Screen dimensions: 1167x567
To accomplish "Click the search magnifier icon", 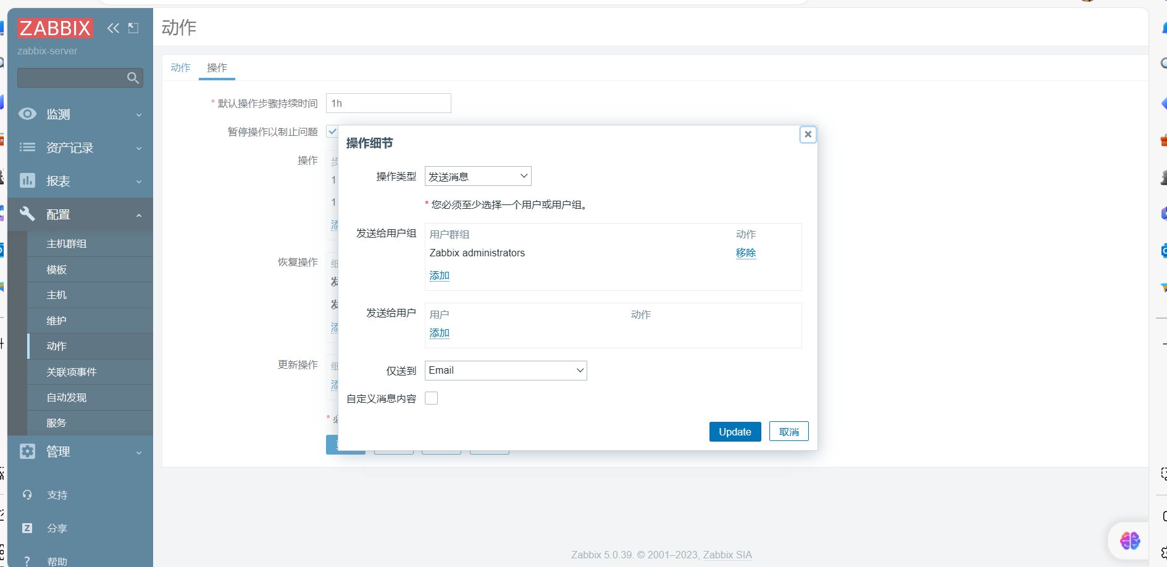I will pos(133,78).
